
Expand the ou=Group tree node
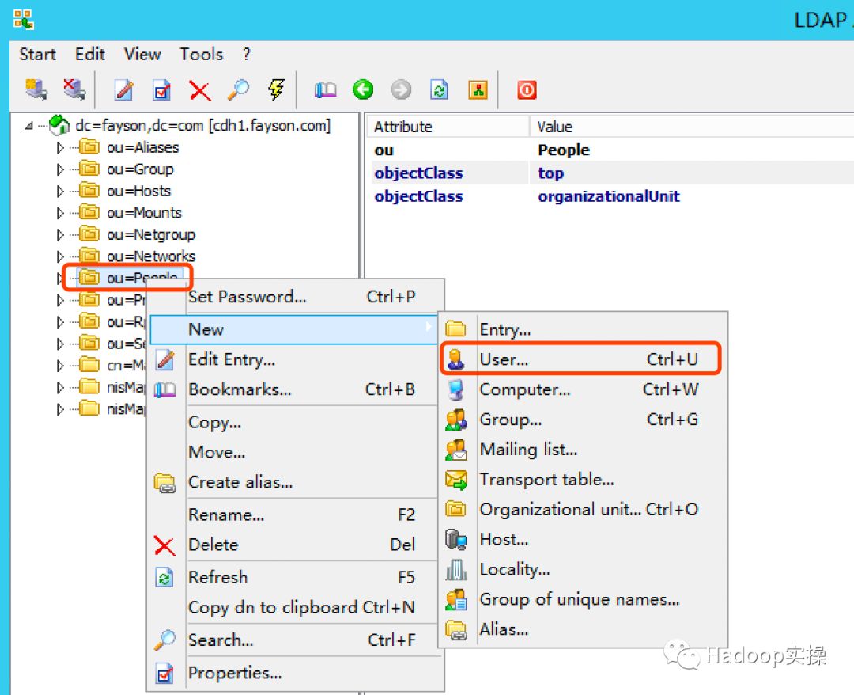click(x=60, y=169)
